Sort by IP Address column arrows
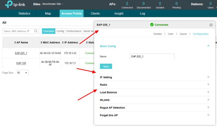Screen dimensions: 217x127 (x=63, y=42)
